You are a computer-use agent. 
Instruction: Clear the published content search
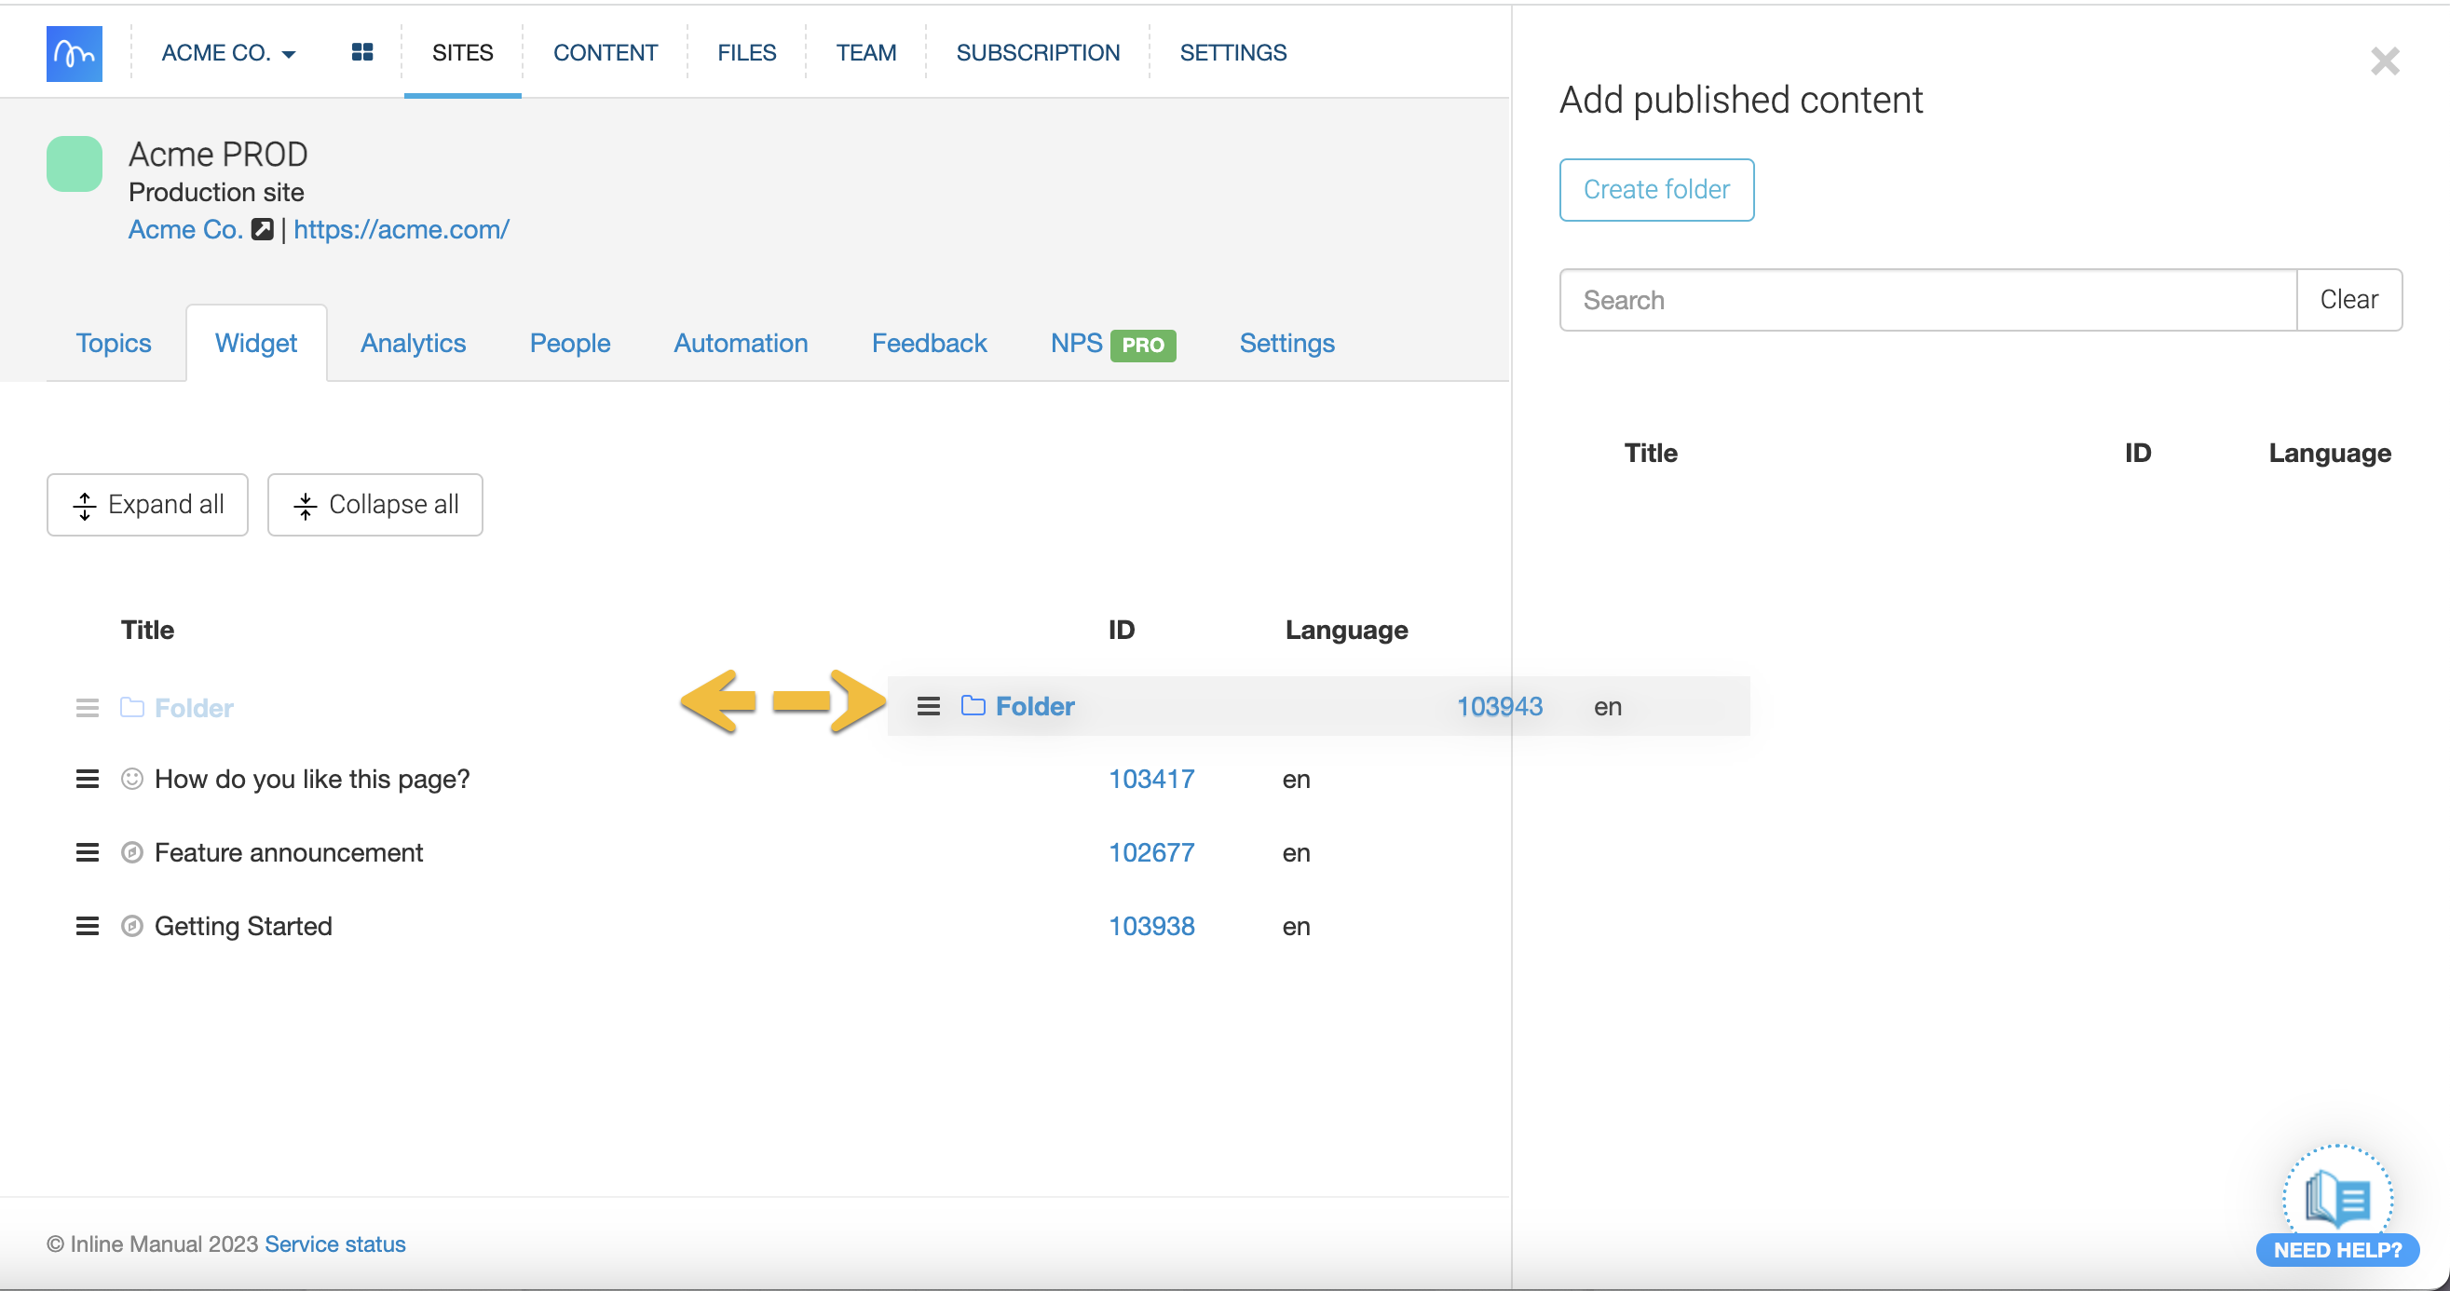(2348, 301)
